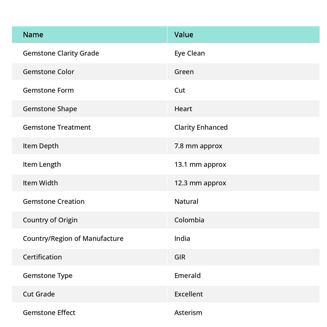Click the Eye Clean value cell

pyautogui.click(x=190, y=53)
